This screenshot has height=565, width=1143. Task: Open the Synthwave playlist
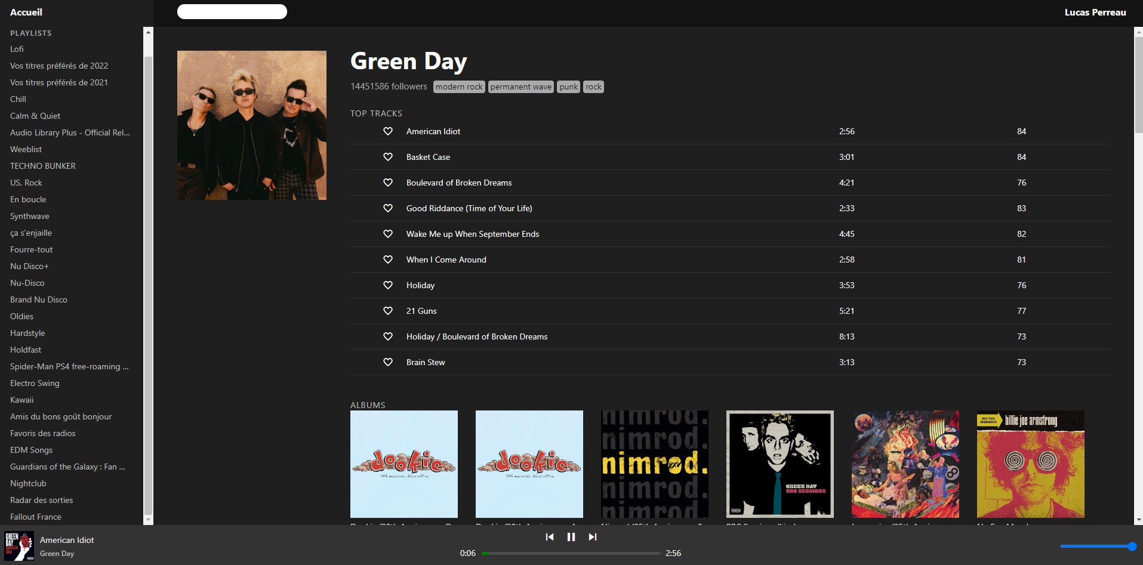tap(30, 216)
